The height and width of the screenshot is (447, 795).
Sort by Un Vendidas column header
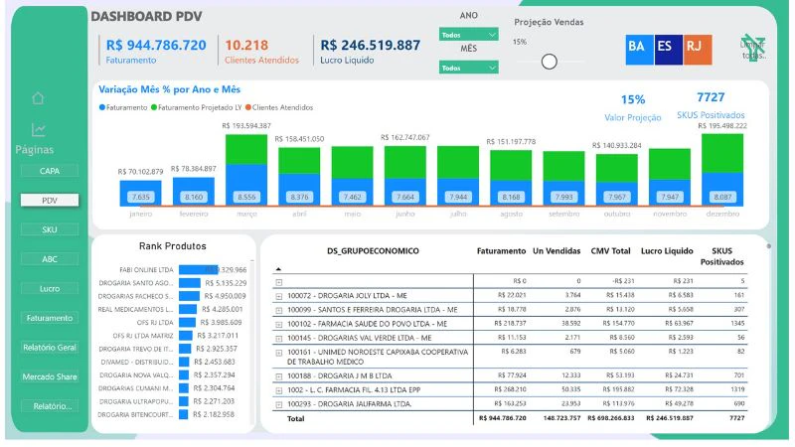coord(556,251)
